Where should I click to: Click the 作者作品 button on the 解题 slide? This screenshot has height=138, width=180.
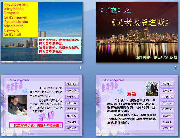tap(167, 84)
